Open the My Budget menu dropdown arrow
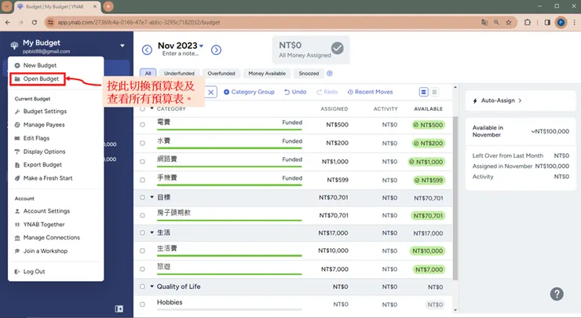The height and width of the screenshot is (318, 581). (122, 46)
